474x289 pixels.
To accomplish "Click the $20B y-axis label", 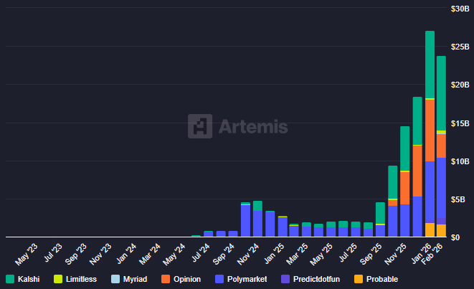I will (460, 85).
